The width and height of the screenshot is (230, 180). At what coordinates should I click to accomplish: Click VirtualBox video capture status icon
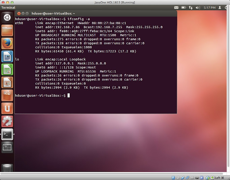[x=197, y=178]
